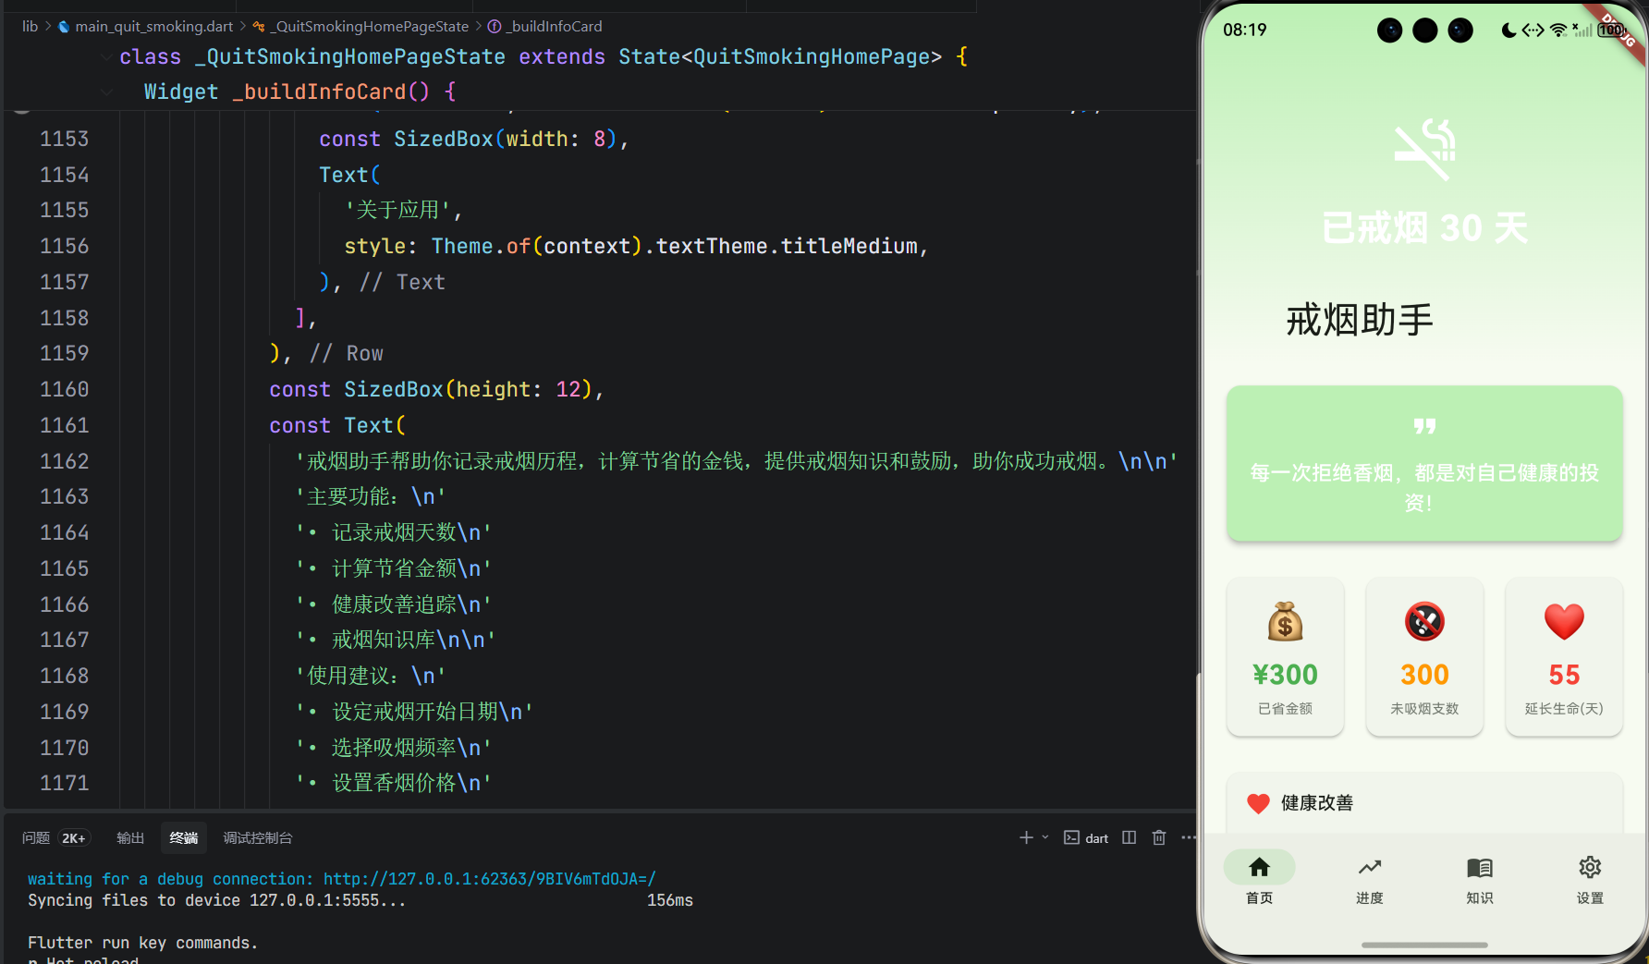The height and width of the screenshot is (964, 1649).
Task: Click the moon do-not-disturb icon on the phone
Action: (x=1509, y=30)
